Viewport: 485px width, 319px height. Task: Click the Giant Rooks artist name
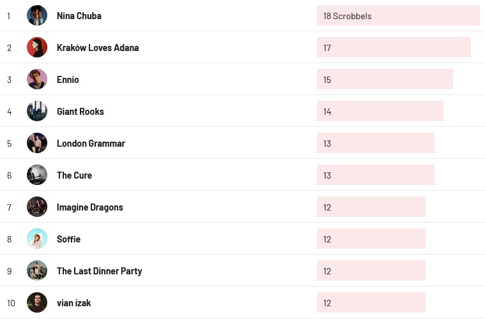pyautogui.click(x=80, y=112)
